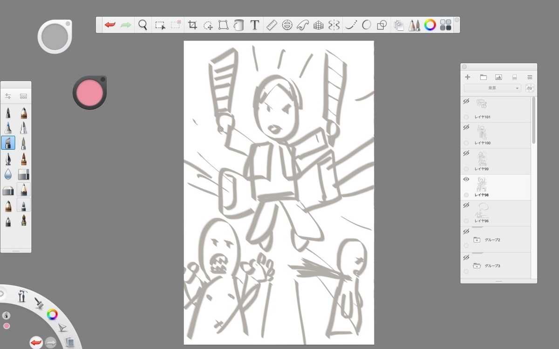Screen dimensions: 559x349
Task: Pick the hard eraser brush
Action: click(x=23, y=174)
